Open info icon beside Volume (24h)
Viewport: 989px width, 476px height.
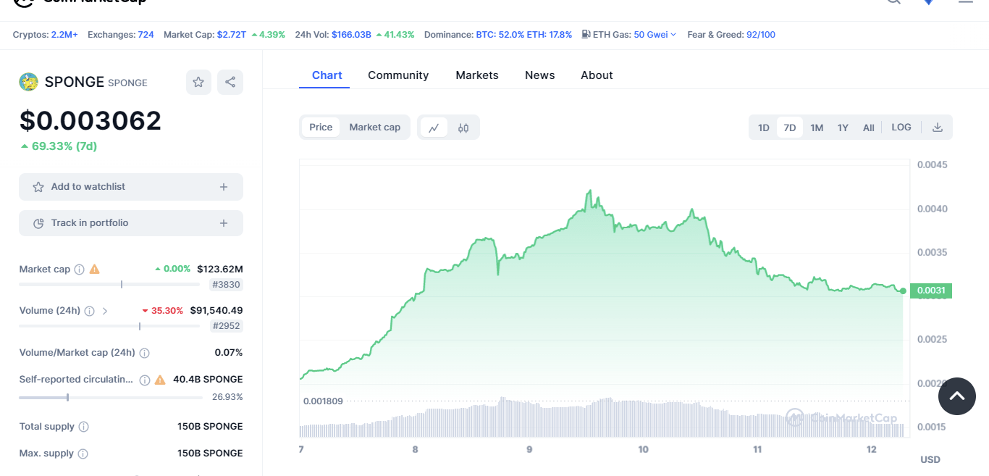click(89, 311)
